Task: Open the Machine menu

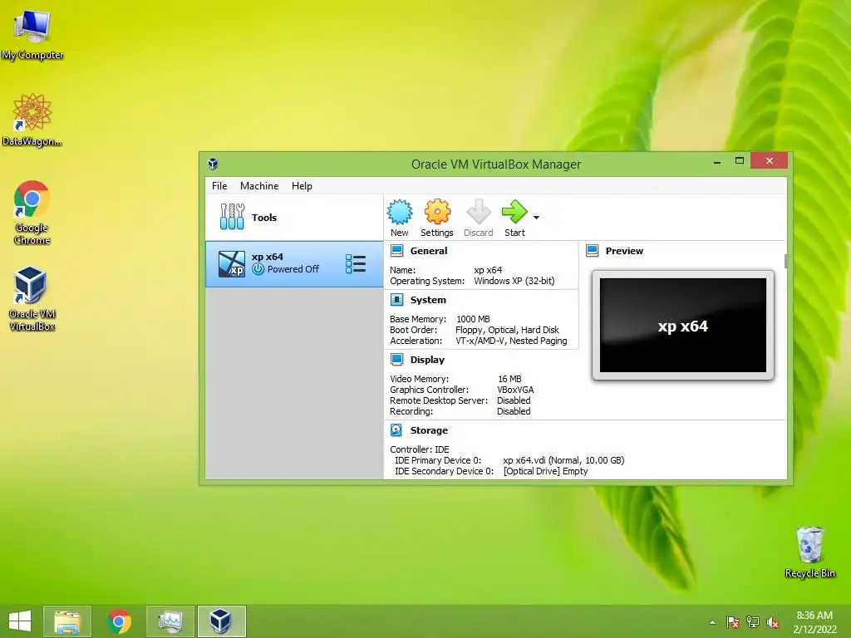Action: click(259, 186)
